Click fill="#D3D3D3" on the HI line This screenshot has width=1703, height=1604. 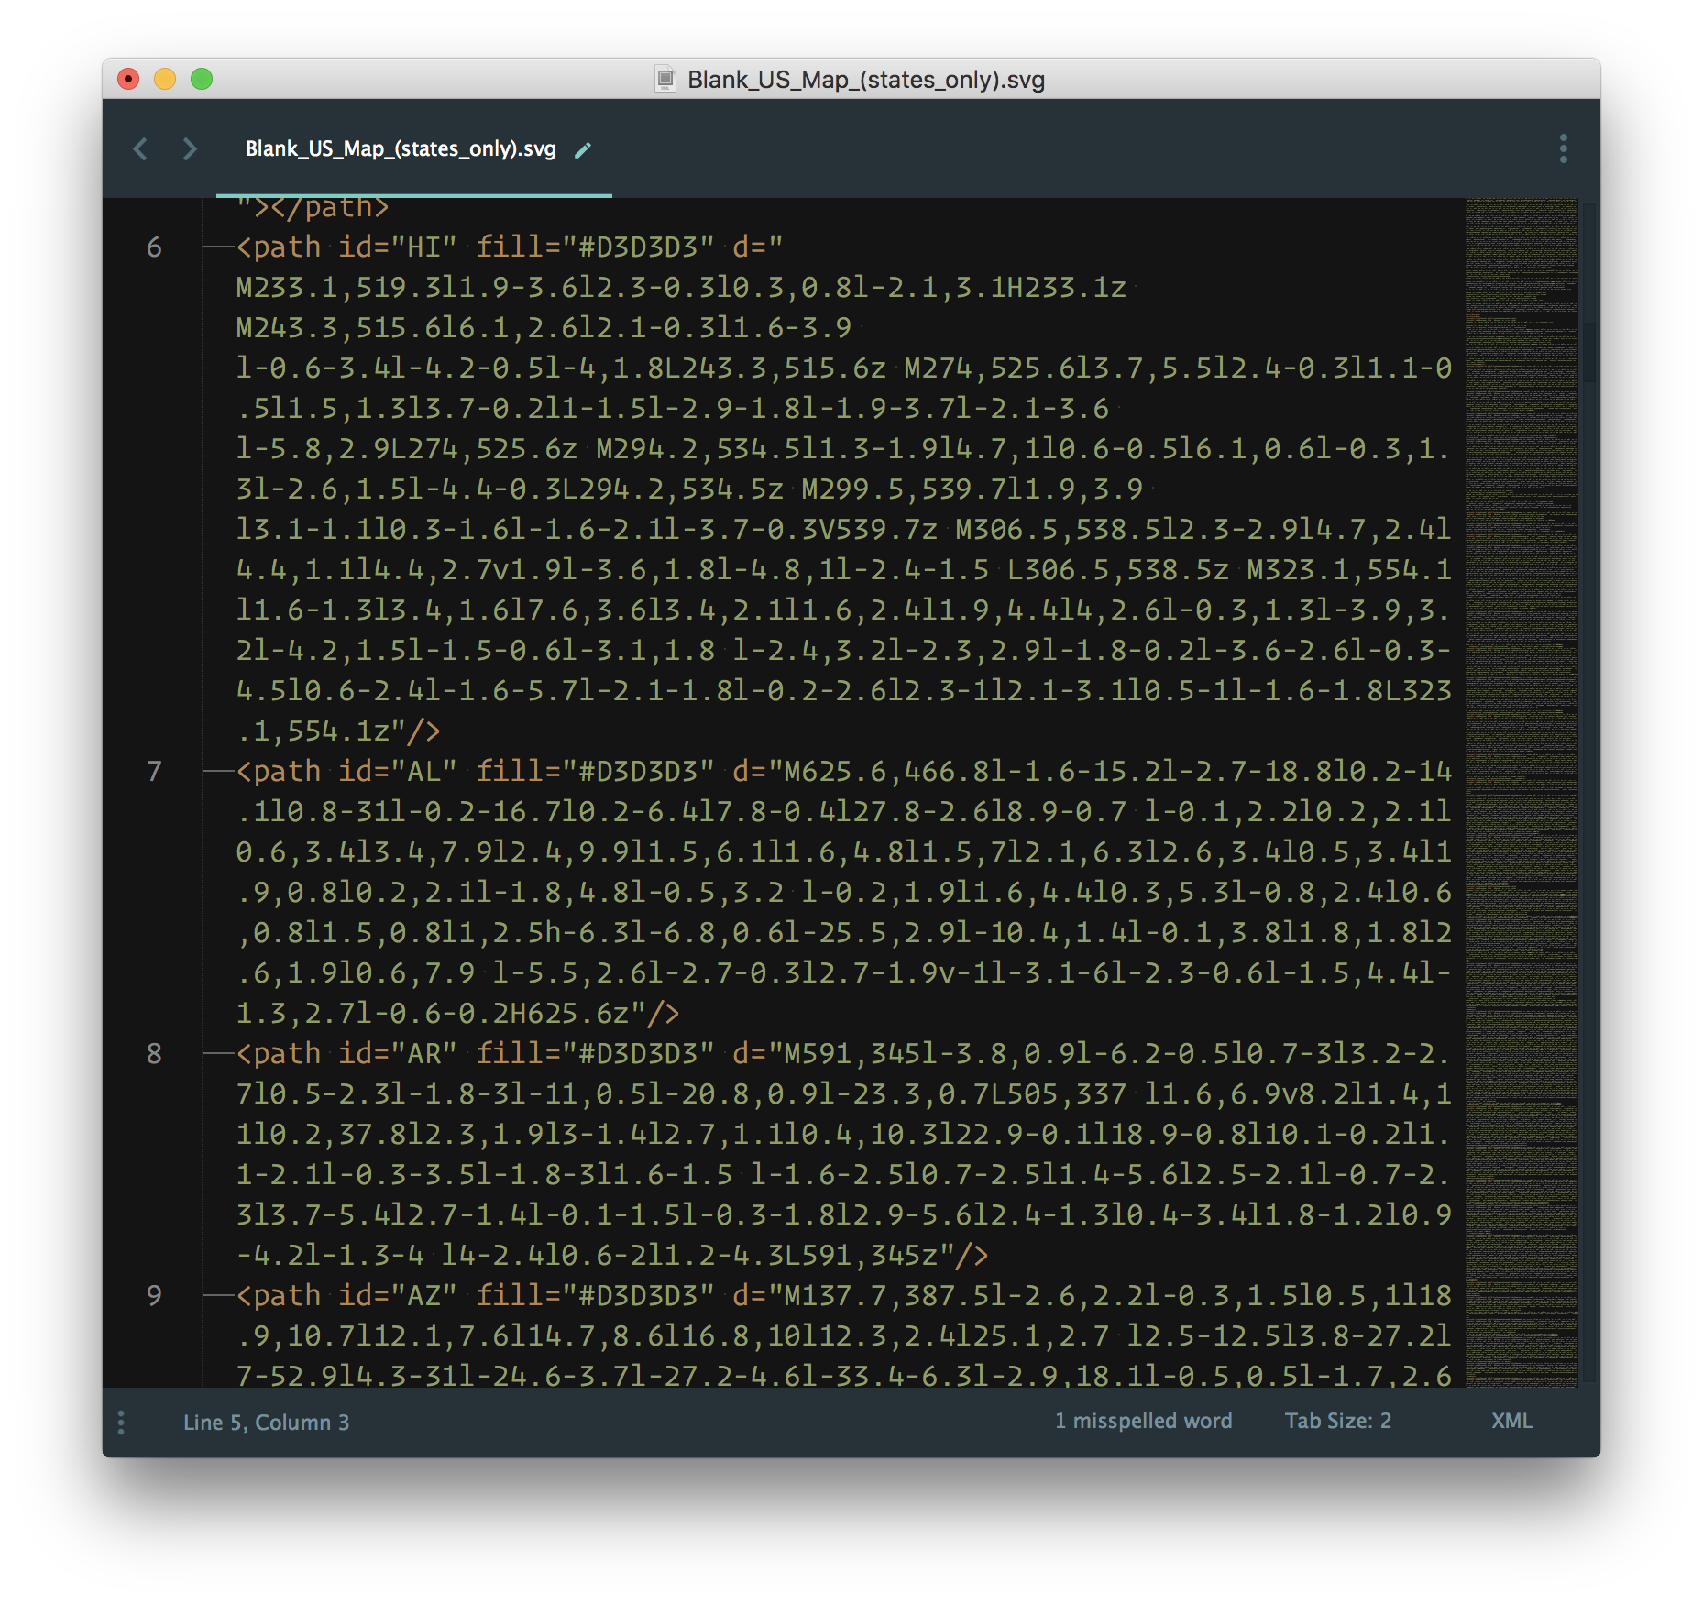pyautogui.click(x=595, y=247)
